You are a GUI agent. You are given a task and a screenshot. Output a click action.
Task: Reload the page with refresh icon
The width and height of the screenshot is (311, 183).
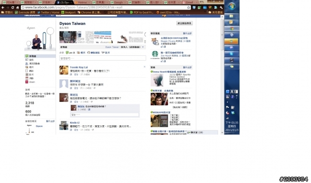pos(13,7)
